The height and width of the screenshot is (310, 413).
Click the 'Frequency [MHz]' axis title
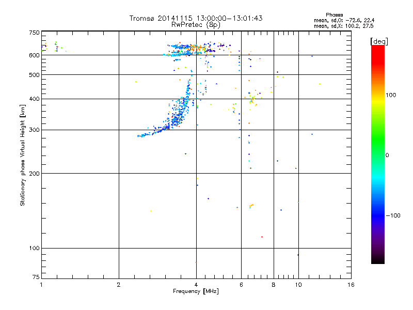(196, 291)
